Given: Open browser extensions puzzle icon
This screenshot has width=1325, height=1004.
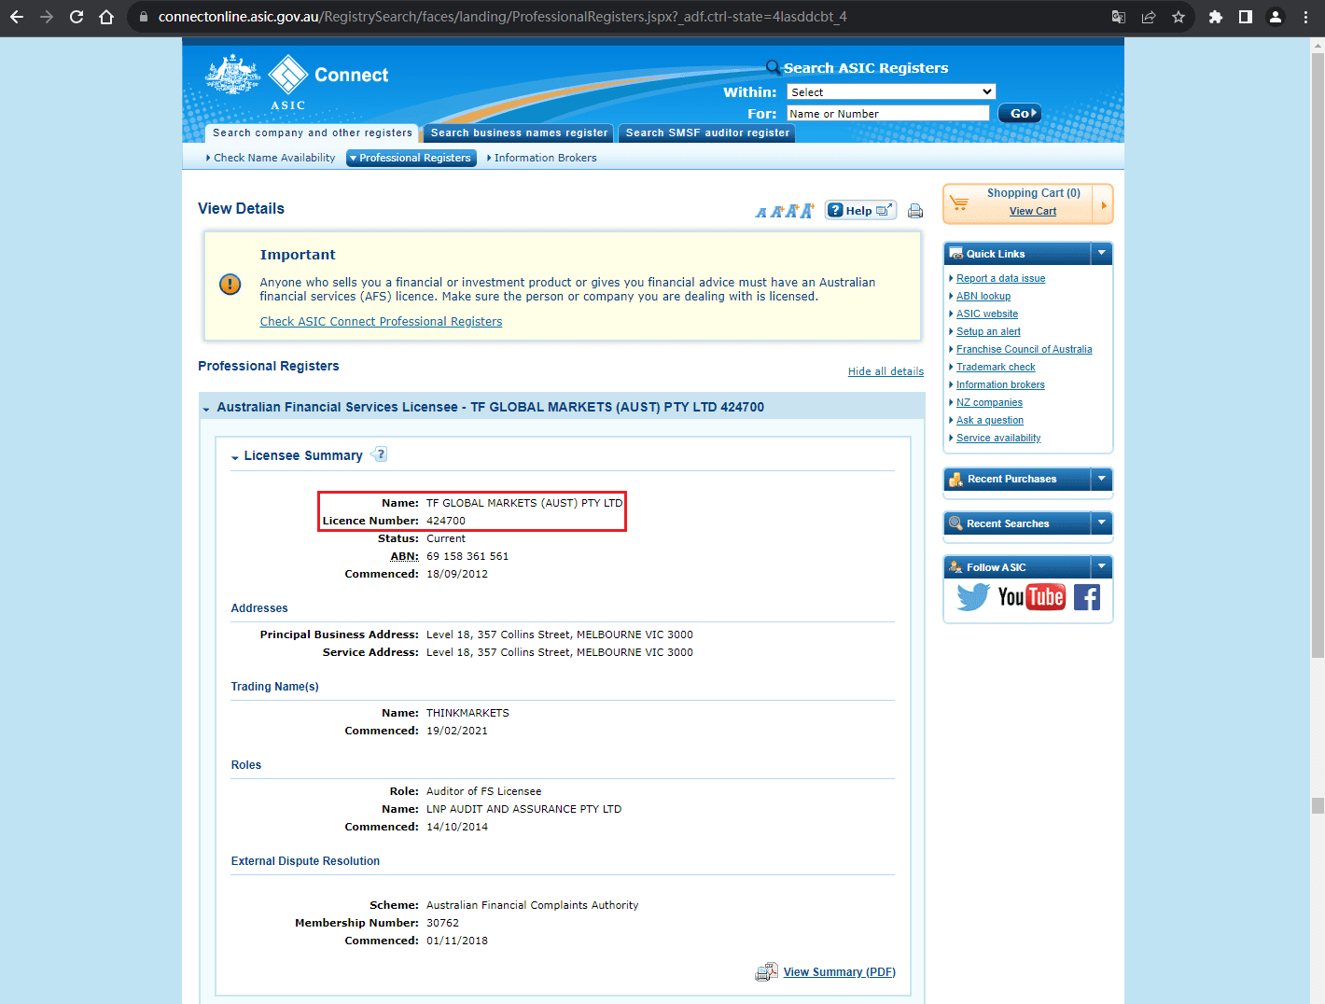Looking at the screenshot, I should [x=1216, y=17].
